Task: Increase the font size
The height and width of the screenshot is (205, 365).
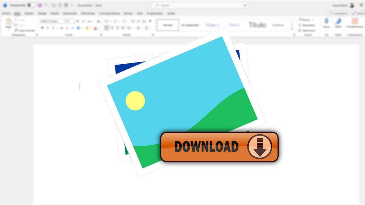Action: point(78,21)
